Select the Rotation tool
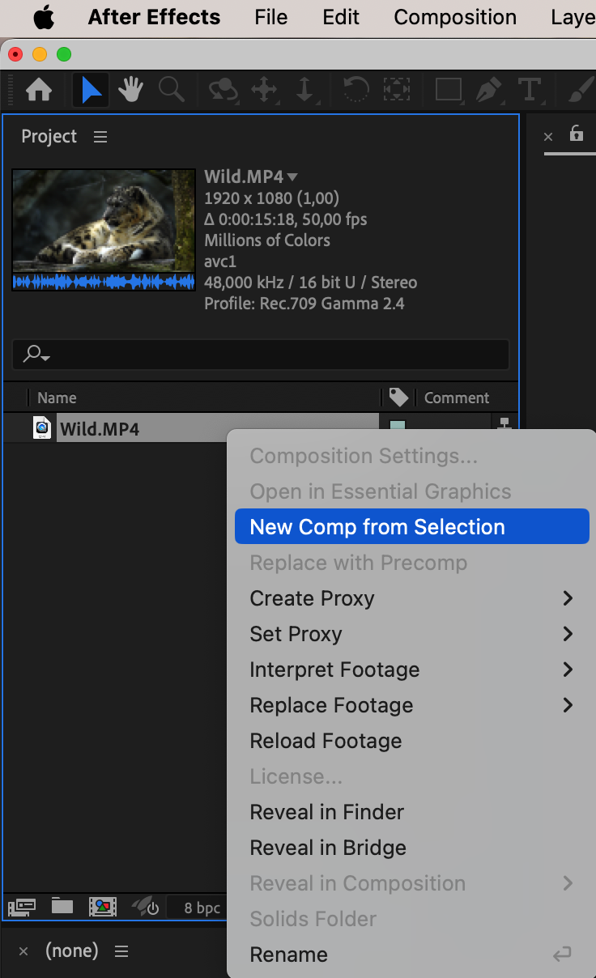Screen dimensions: 596x978 pyautogui.click(x=355, y=89)
